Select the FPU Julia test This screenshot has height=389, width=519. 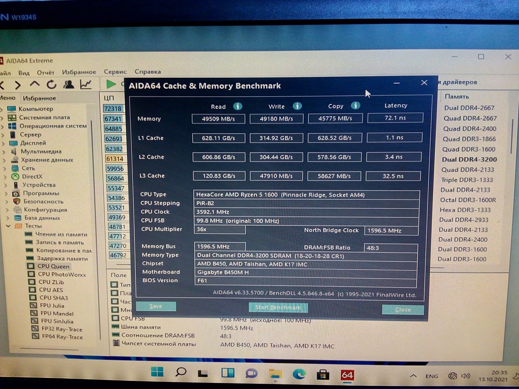coord(52,306)
